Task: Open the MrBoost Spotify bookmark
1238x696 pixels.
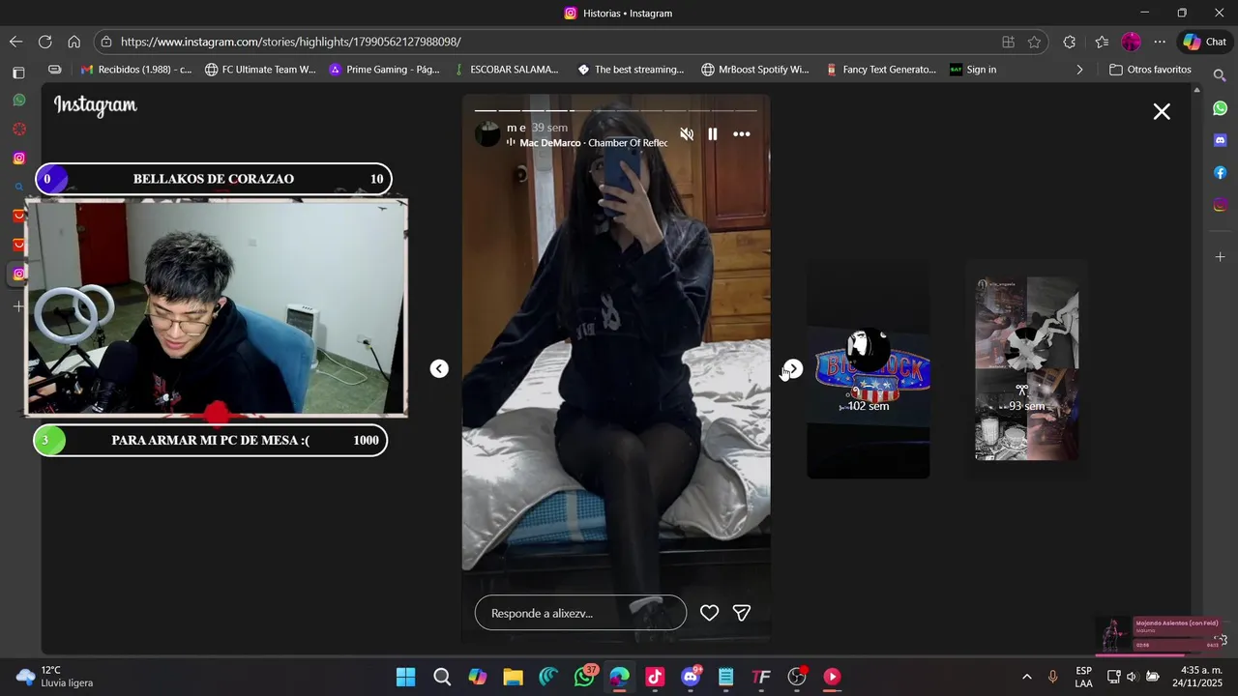Action: pyautogui.click(x=755, y=70)
